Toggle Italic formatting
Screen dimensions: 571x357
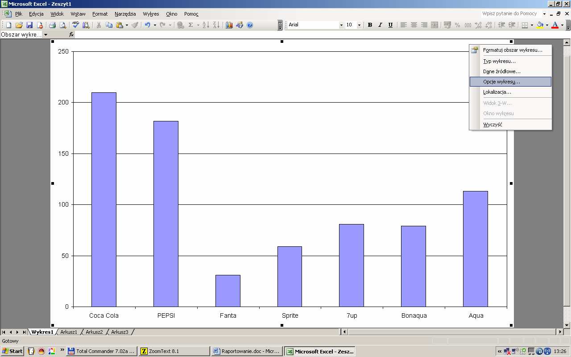pos(380,25)
